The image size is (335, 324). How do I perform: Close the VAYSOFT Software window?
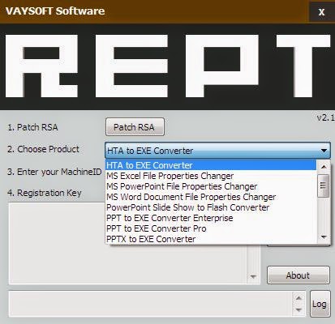pos(321,11)
